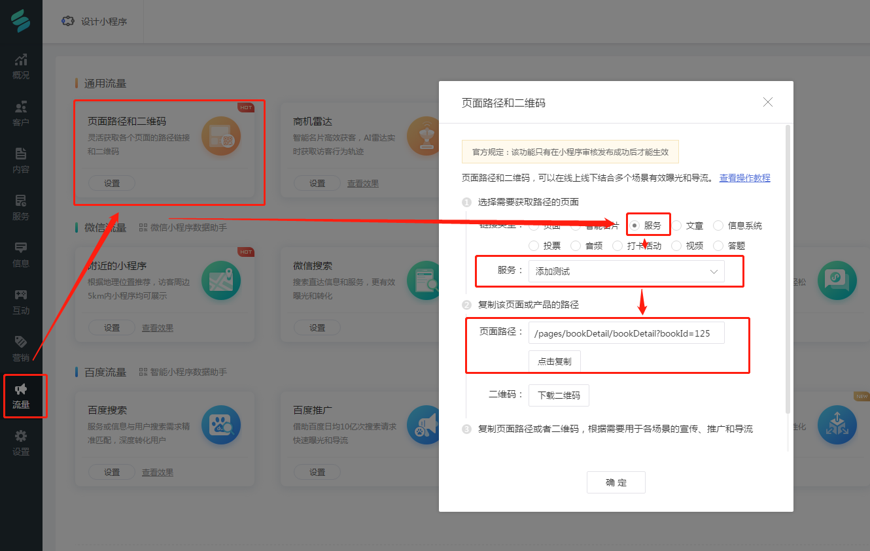The image size is (870, 551).
Task: Click the blue box arrows card icon
Action: 837,425
